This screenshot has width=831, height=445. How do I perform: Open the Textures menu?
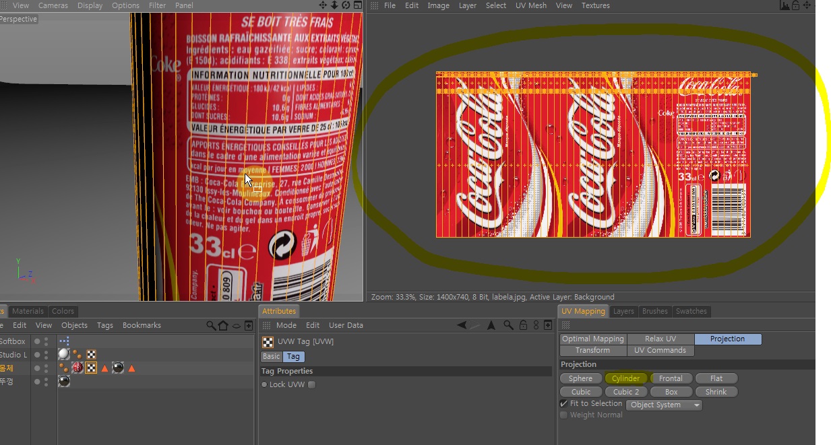[x=596, y=5]
